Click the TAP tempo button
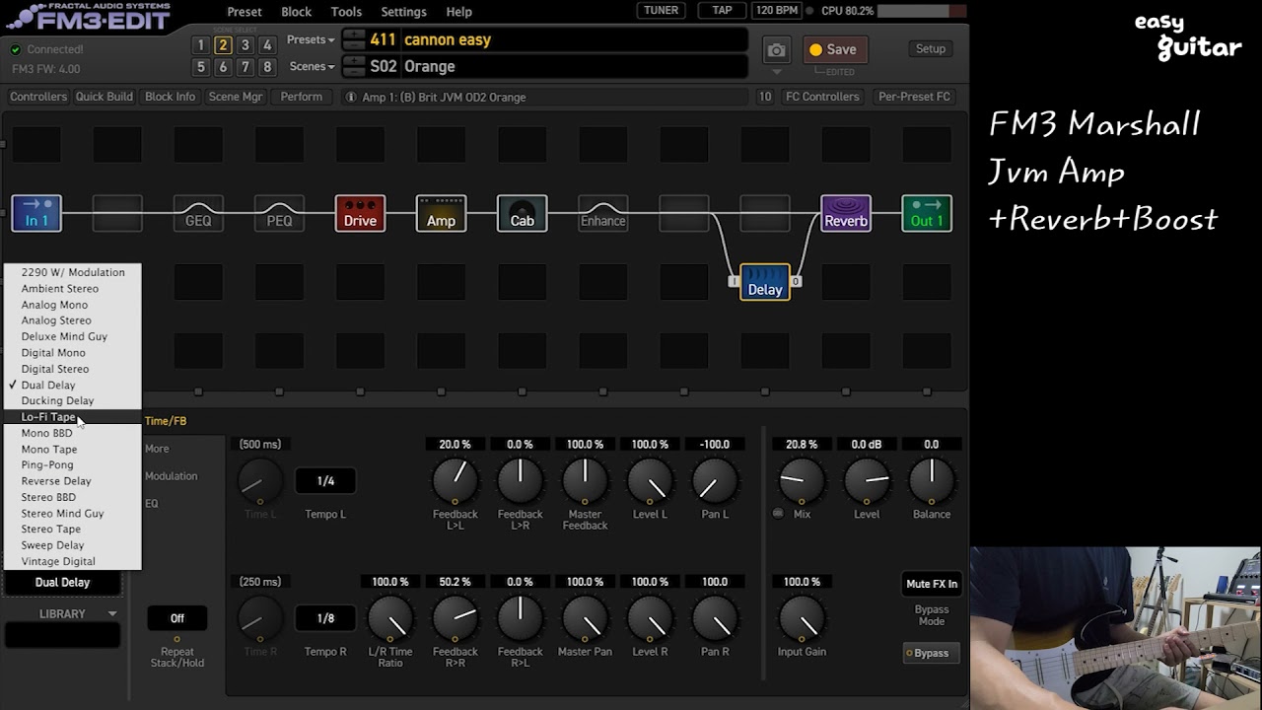The width and height of the screenshot is (1262, 710). [722, 11]
